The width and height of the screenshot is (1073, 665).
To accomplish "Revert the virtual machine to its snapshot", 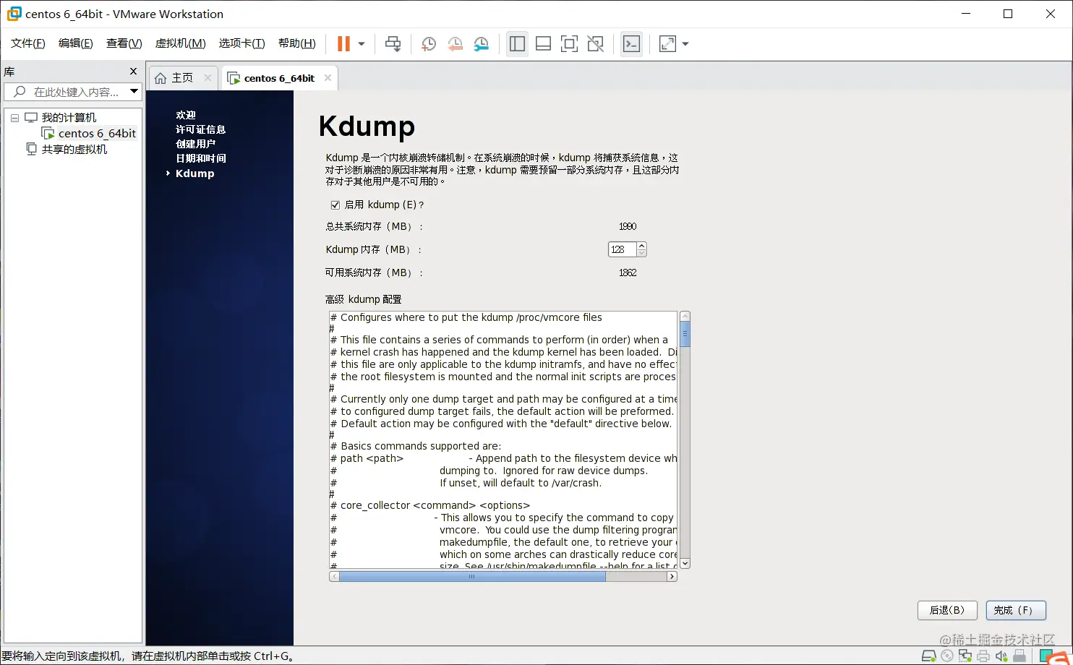I will (x=455, y=44).
